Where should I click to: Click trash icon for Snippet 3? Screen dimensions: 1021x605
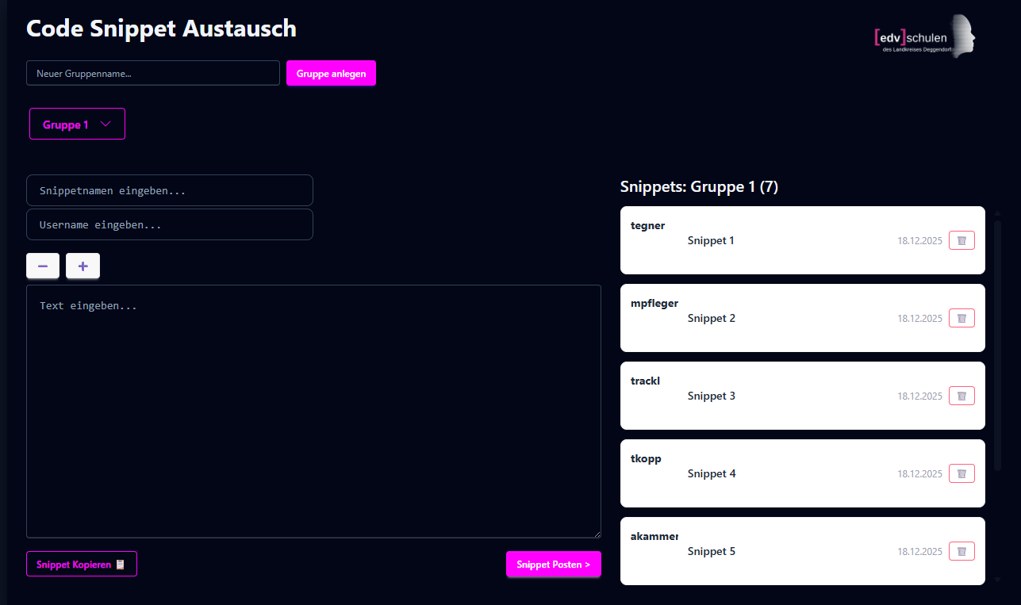coord(962,396)
